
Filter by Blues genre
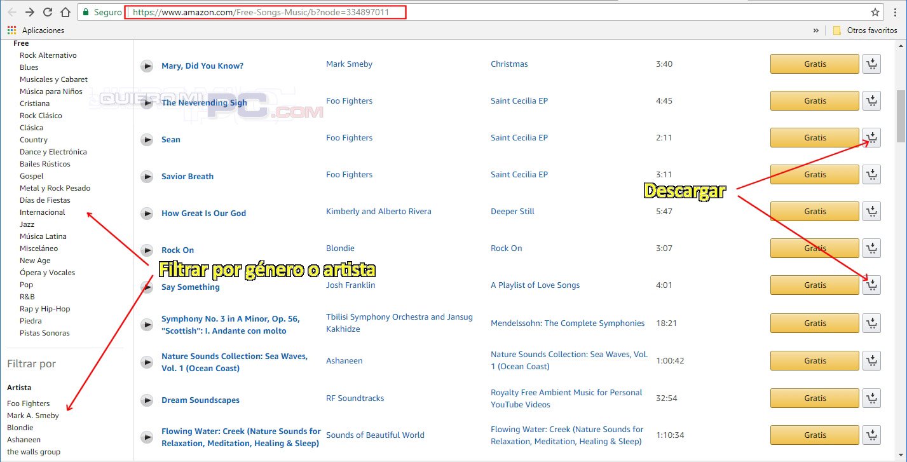(29, 67)
